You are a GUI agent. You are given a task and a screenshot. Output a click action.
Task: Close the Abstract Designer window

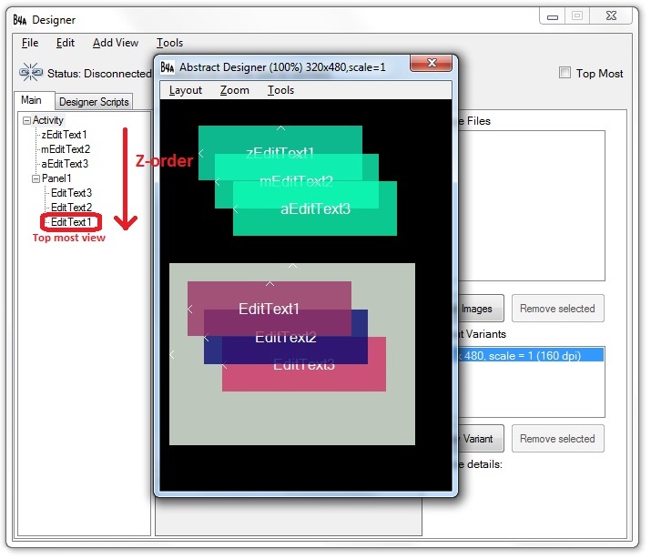(431, 63)
